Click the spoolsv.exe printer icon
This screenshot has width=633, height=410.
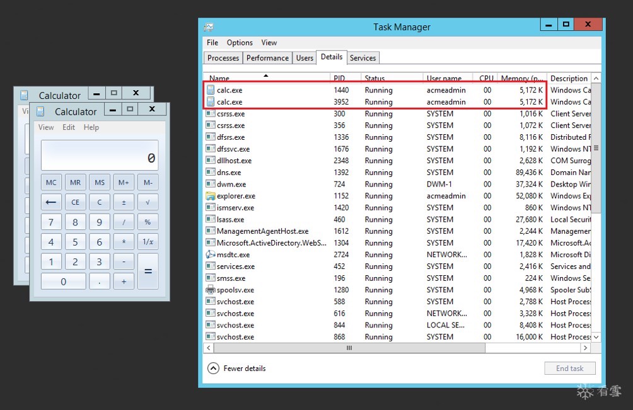[211, 290]
